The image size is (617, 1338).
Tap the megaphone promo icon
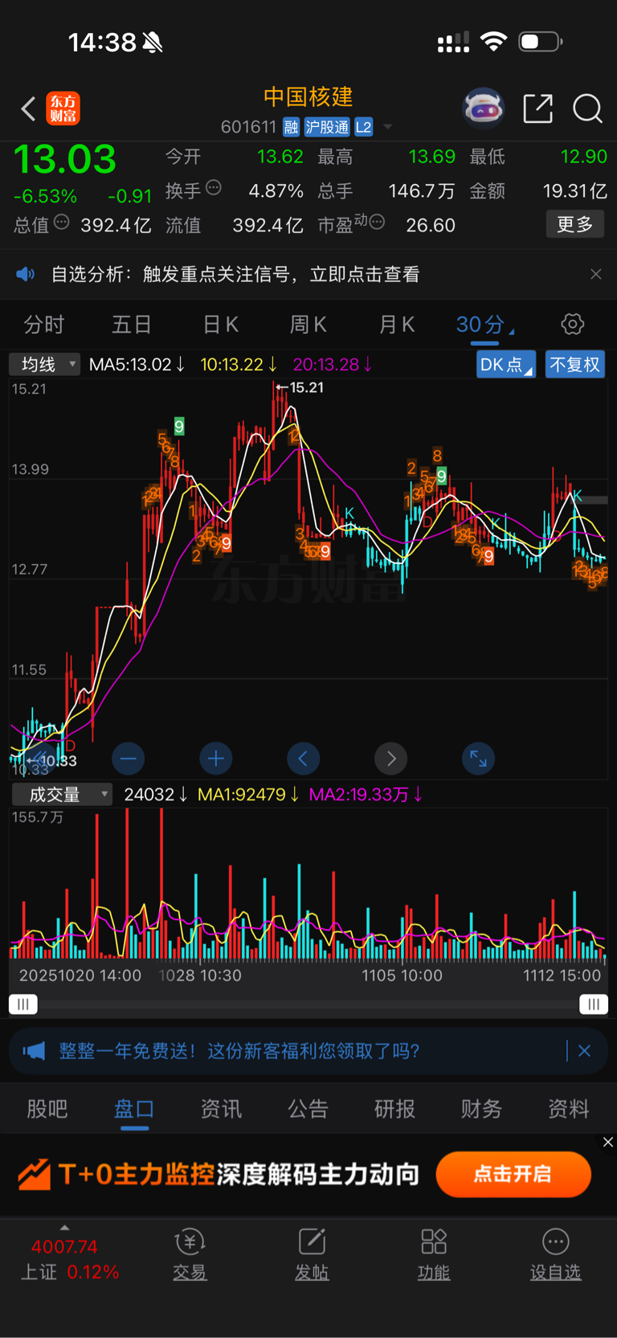click(34, 1051)
